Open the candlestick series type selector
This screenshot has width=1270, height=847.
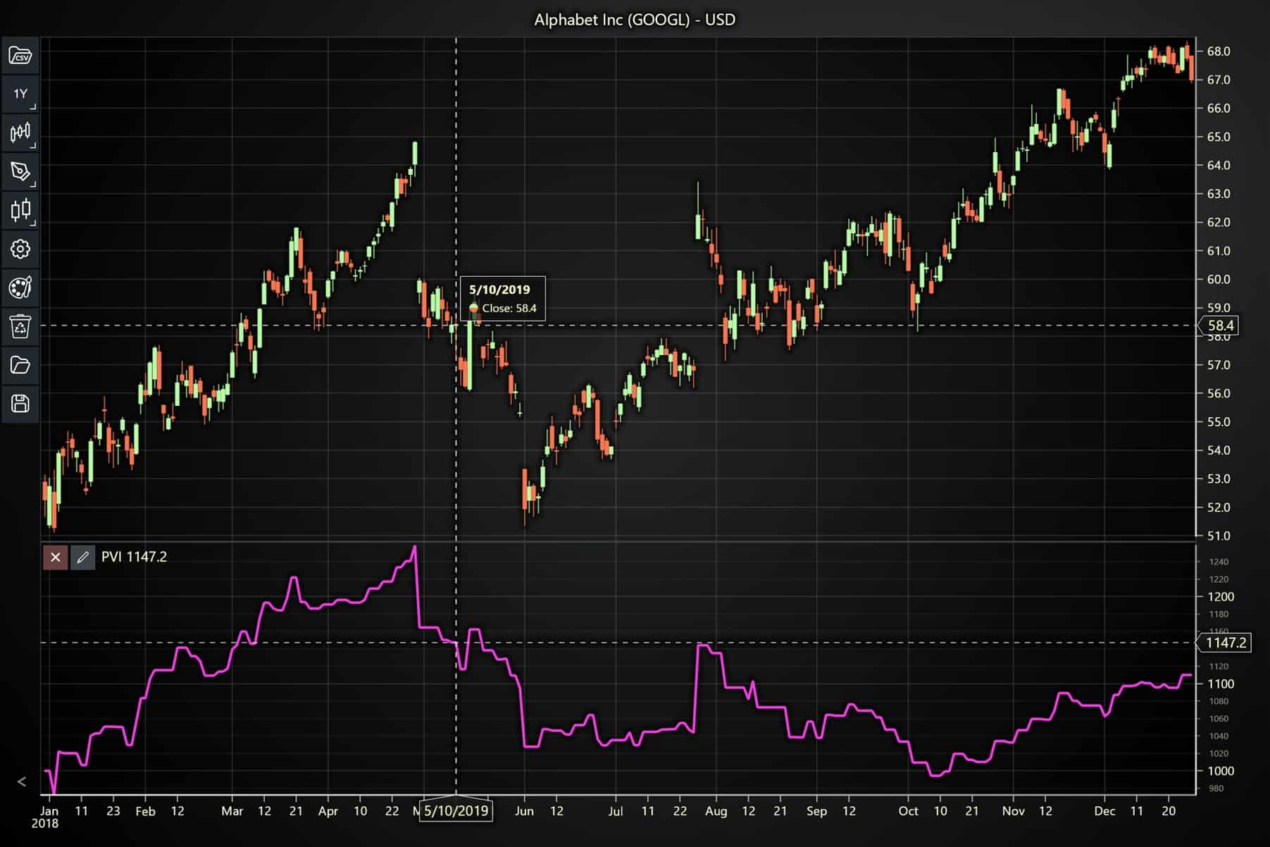[20, 210]
